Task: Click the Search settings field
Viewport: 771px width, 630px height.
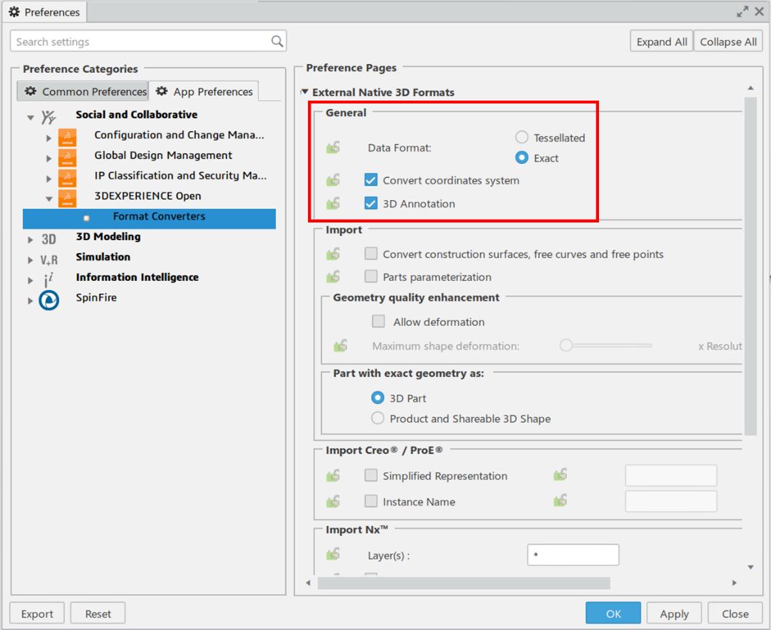Action: pyautogui.click(x=148, y=42)
